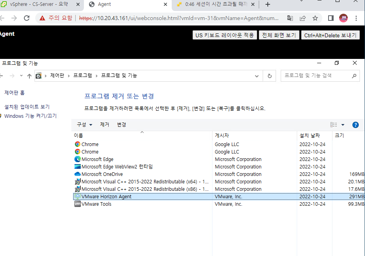
Task: Open a new browser tab
Action: 268,4
